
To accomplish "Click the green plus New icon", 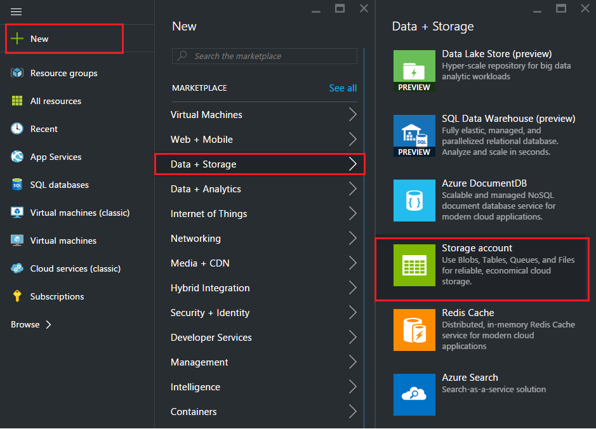I will [17, 38].
